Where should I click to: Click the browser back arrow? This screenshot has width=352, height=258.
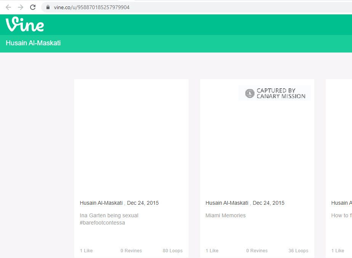8,7
